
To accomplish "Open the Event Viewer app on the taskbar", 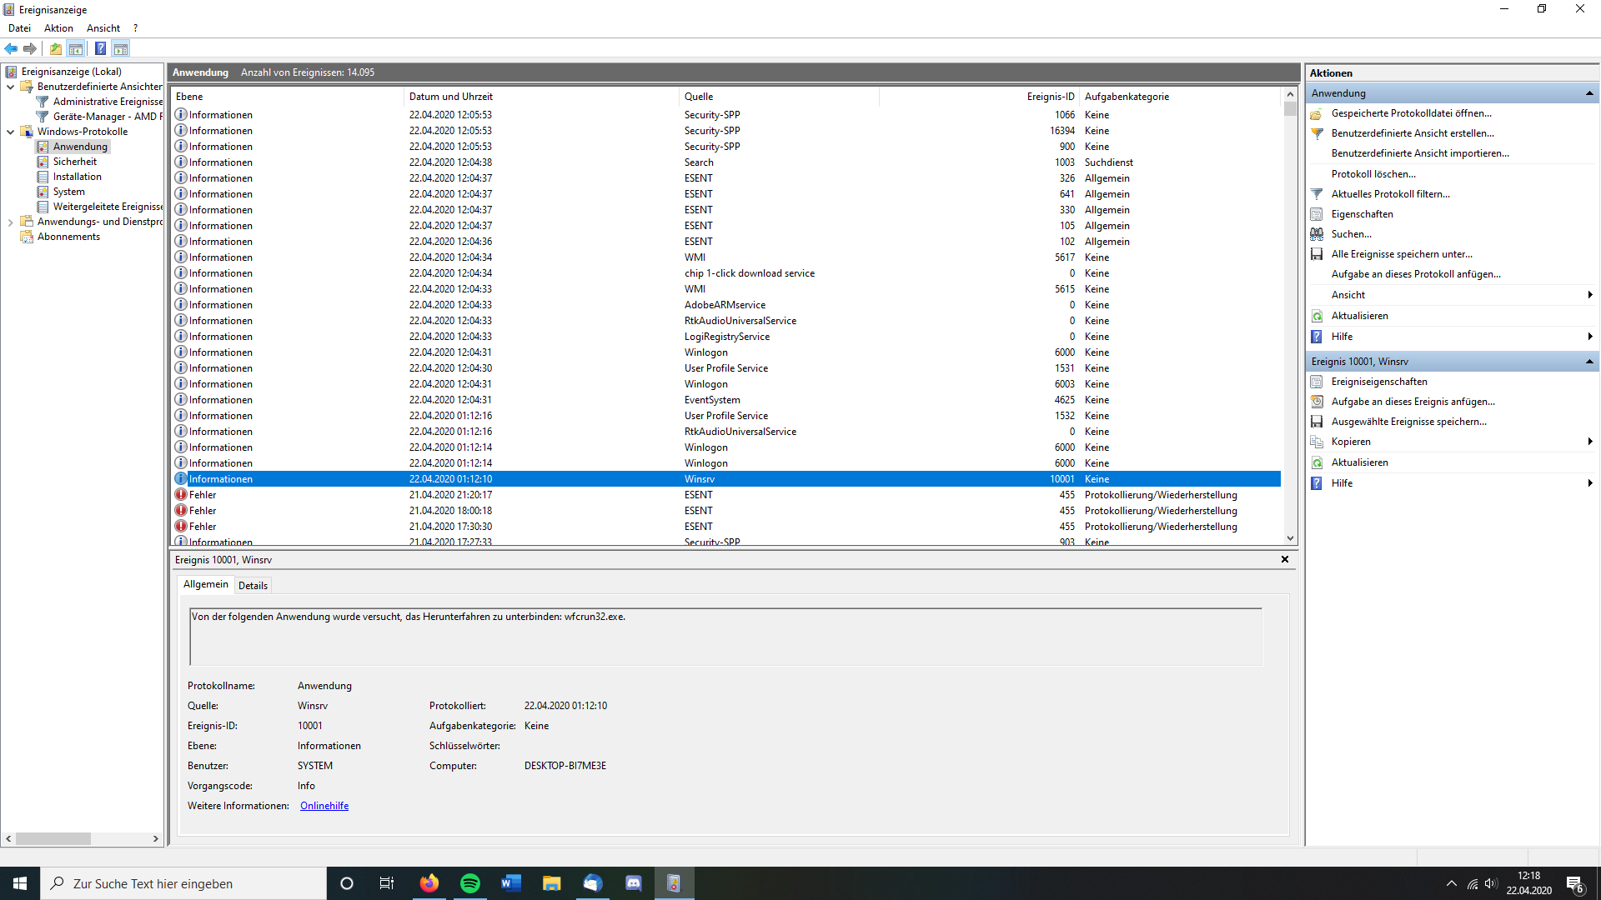I will click(x=674, y=883).
